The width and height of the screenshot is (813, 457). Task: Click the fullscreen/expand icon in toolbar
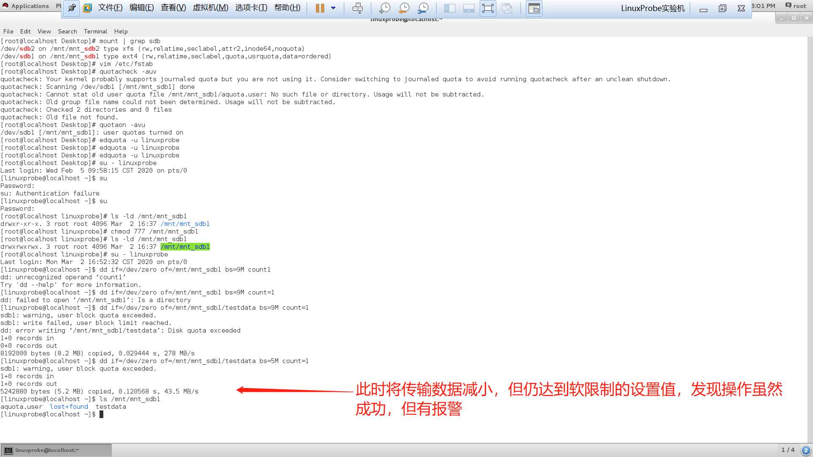(487, 8)
